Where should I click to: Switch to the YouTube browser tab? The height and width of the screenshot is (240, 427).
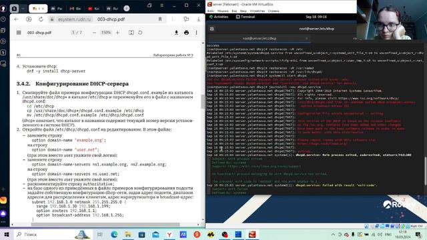pos(93,9)
